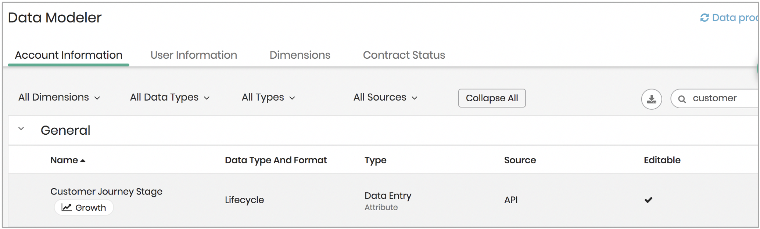Click the download export icon
Screen dimensions: 760x229
(651, 99)
